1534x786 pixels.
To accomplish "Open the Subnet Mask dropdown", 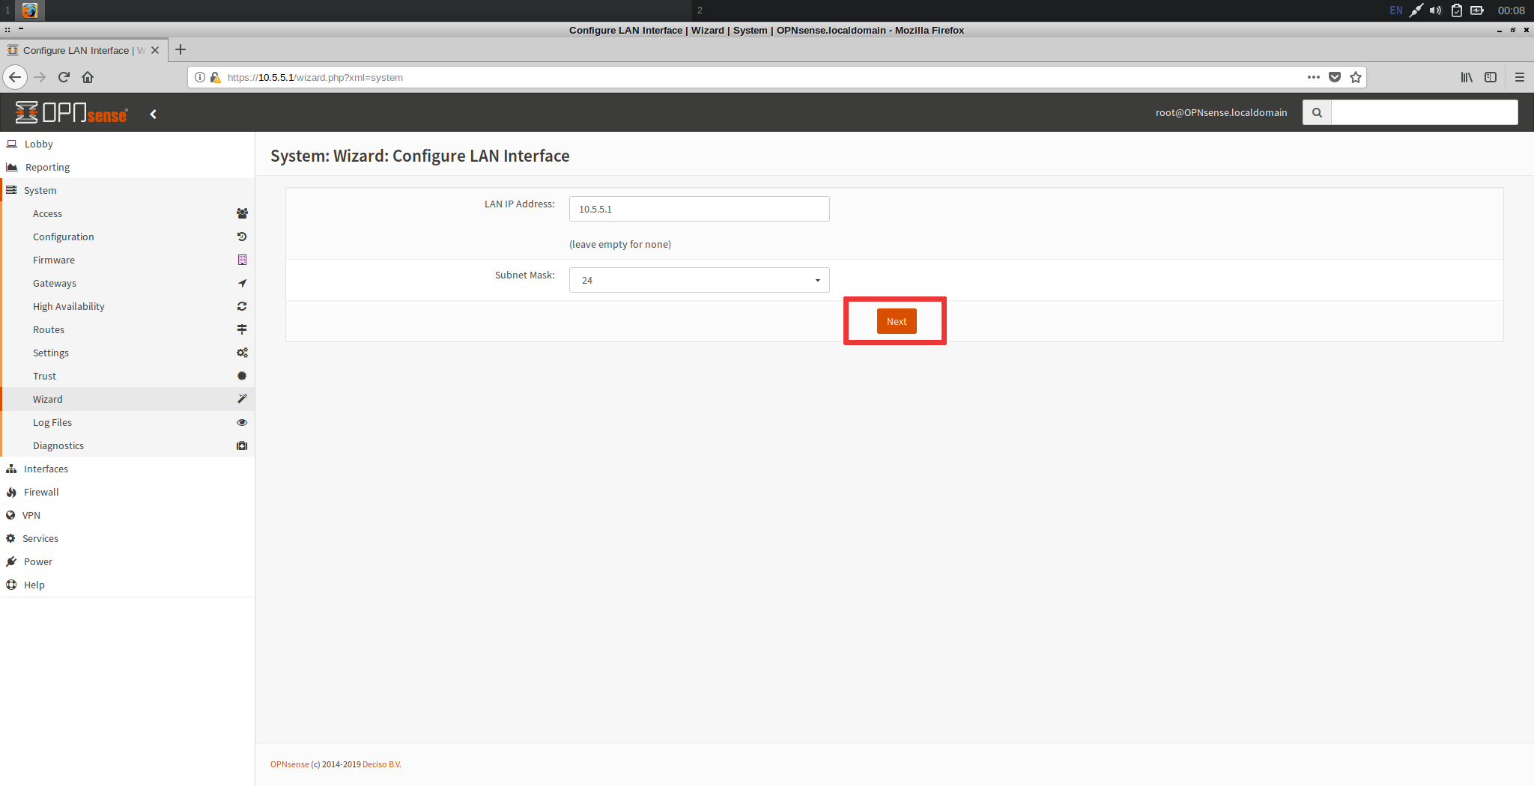I will [699, 280].
